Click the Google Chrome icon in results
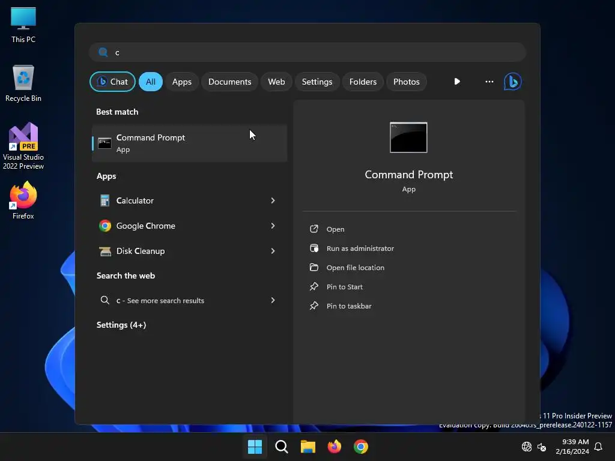The width and height of the screenshot is (615, 461). [105, 226]
